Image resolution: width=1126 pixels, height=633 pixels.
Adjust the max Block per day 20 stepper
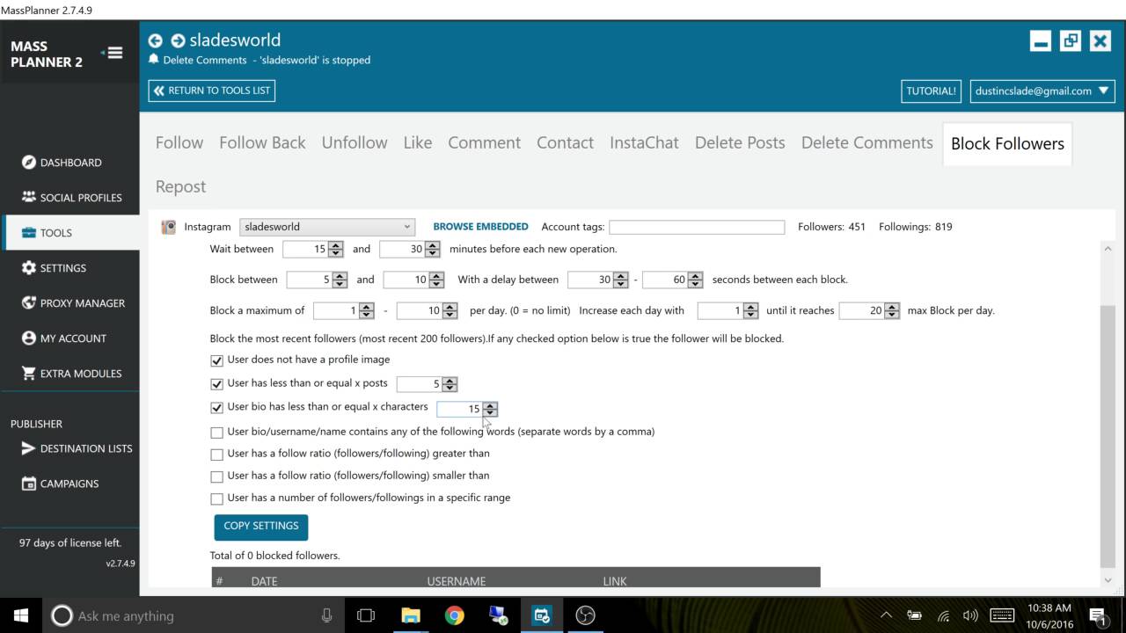[x=892, y=311]
